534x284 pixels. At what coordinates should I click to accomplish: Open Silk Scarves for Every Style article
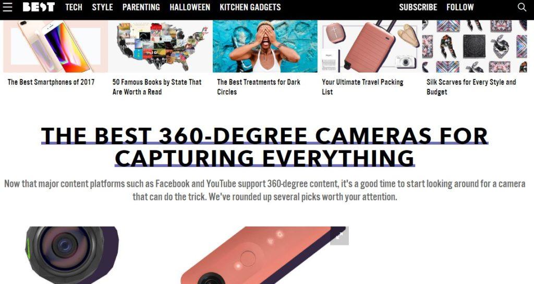(x=471, y=87)
